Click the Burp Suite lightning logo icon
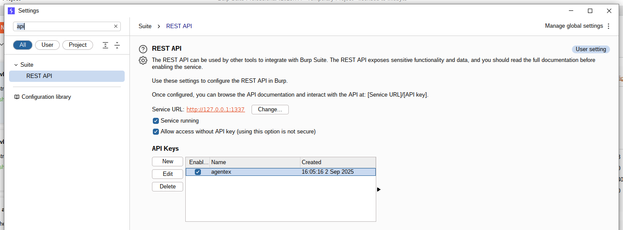 [11, 10]
